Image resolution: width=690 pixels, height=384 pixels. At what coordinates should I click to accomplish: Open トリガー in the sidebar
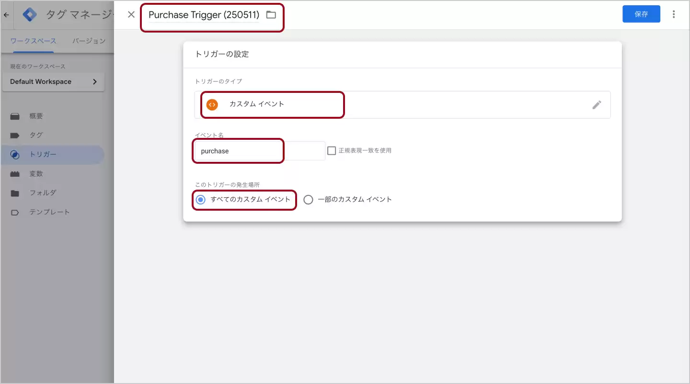(43, 155)
